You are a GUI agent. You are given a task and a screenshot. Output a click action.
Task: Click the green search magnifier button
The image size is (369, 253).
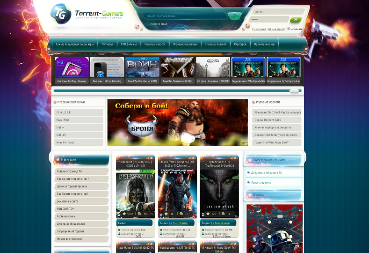pyautogui.click(x=234, y=16)
